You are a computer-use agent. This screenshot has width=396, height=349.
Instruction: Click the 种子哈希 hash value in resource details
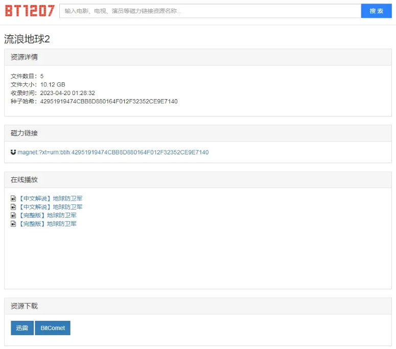[109, 101]
